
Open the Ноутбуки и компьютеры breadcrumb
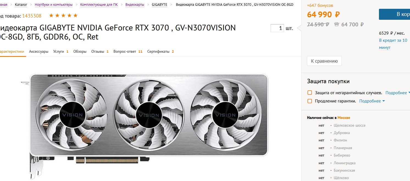click(54, 5)
